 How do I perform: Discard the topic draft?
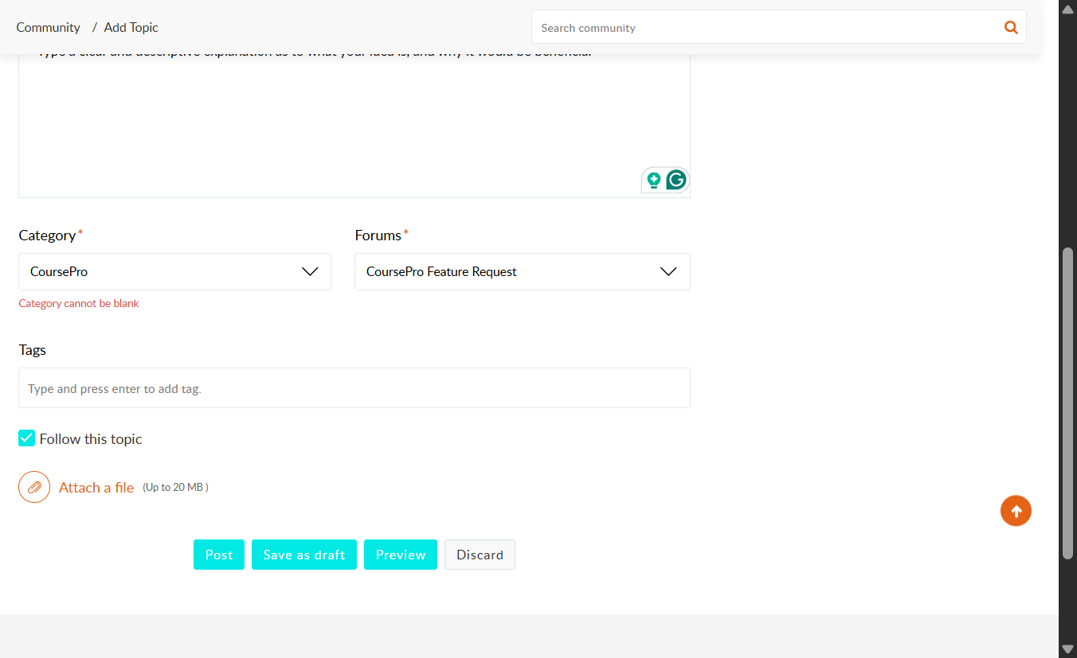pyautogui.click(x=480, y=555)
